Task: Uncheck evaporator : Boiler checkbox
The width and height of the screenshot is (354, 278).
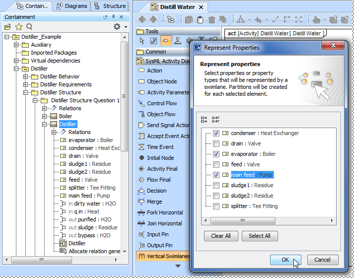Action: [216, 154]
